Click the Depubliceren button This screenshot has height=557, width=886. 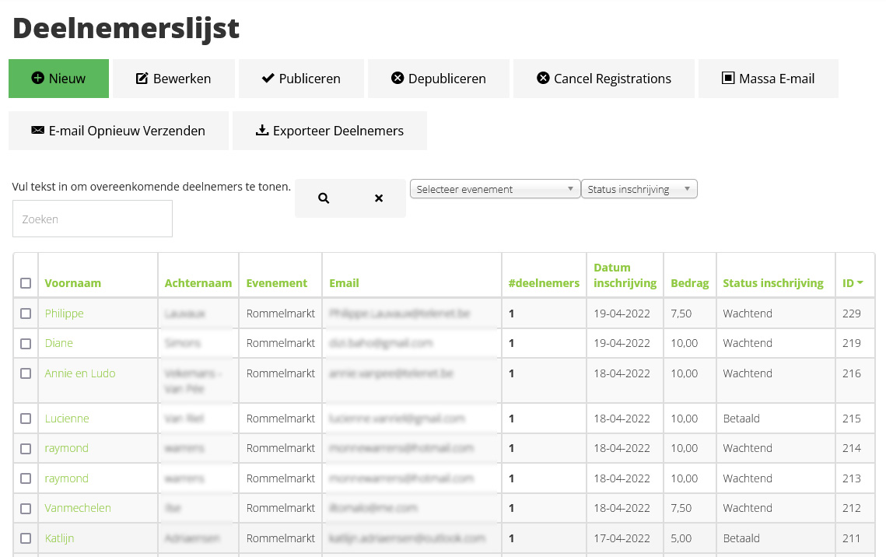[x=438, y=79]
